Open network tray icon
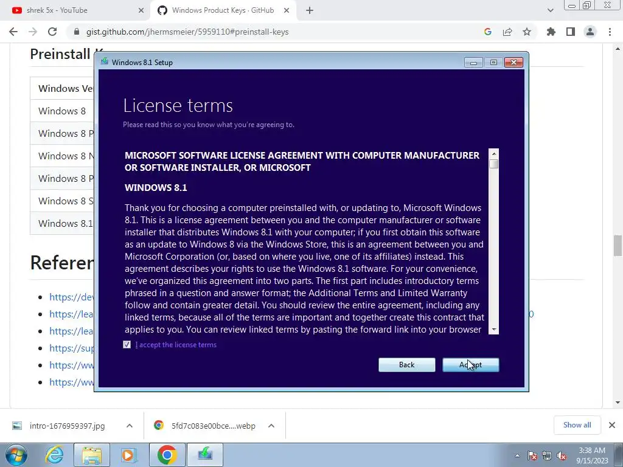 click(547, 455)
